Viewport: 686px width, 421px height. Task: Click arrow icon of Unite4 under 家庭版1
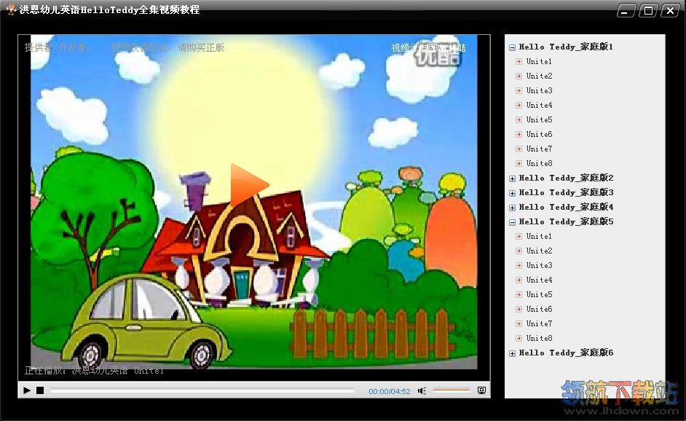[x=519, y=106]
